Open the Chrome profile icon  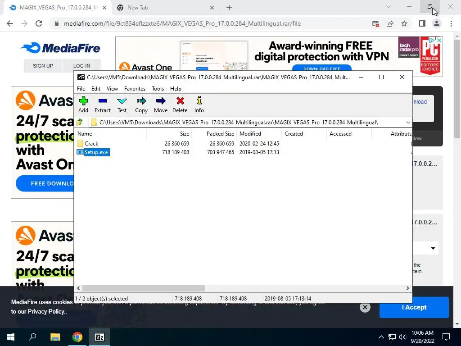coord(437,23)
